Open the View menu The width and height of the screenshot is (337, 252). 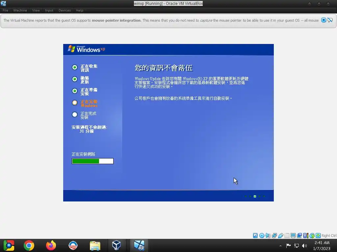(x=36, y=10)
